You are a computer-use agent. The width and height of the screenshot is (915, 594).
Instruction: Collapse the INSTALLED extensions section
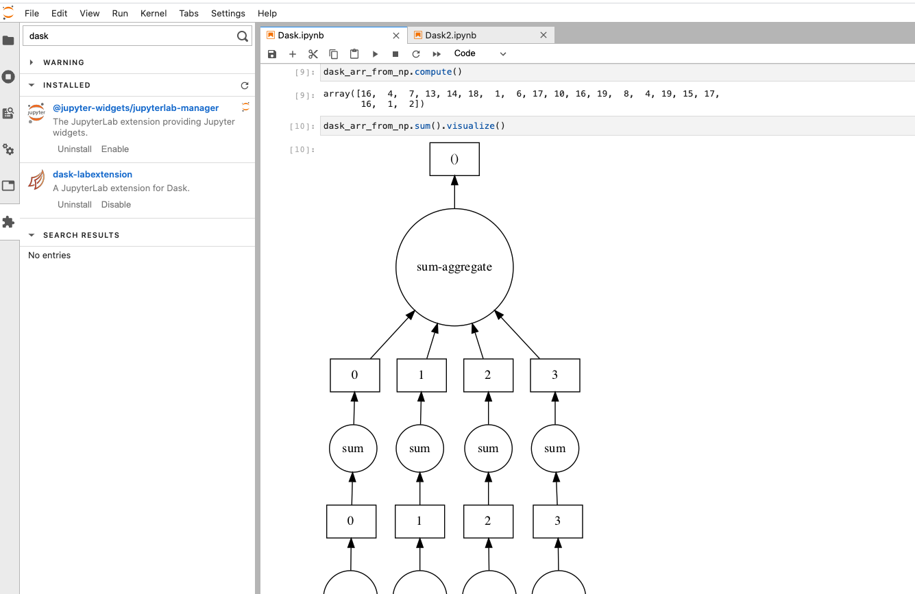coord(31,85)
